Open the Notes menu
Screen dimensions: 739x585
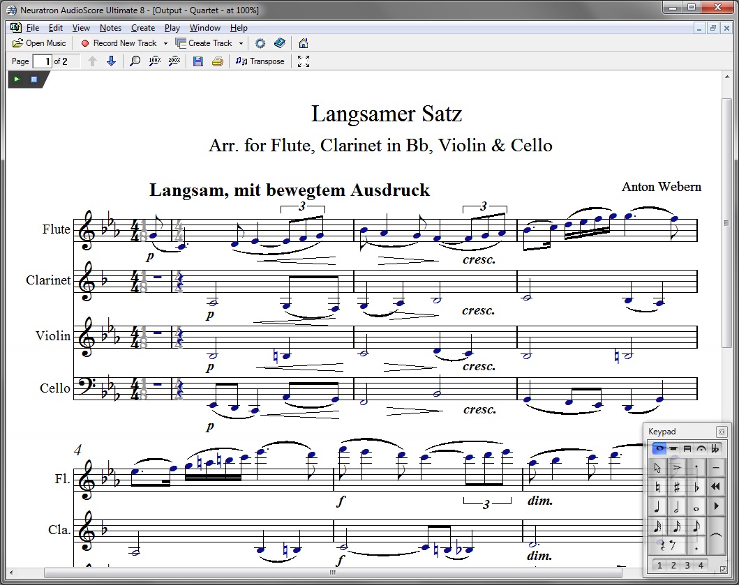(x=110, y=28)
